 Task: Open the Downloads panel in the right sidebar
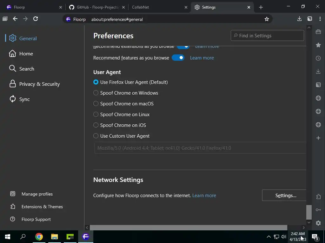coord(318,72)
